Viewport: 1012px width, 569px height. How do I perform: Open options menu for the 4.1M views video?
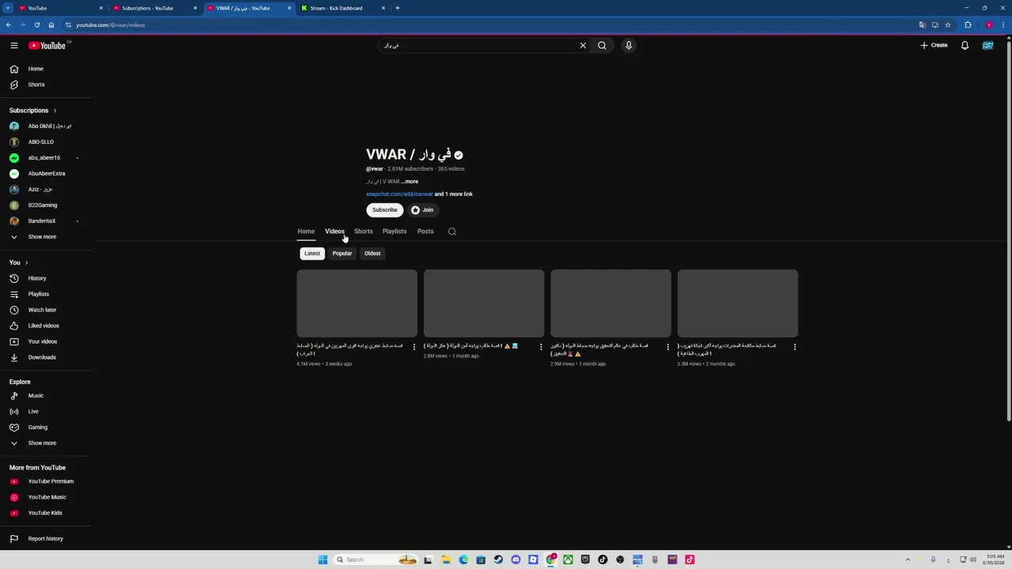tap(413, 347)
